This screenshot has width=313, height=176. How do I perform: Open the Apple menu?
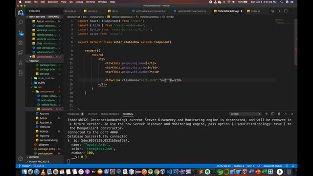(20, 2)
